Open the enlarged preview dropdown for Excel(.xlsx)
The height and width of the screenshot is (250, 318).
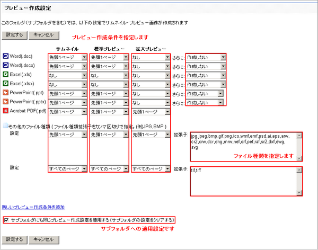tap(151, 85)
